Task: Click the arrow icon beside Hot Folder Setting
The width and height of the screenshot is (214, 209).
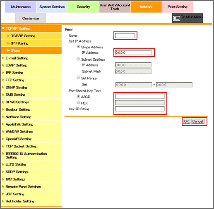Action: pyautogui.click(x=3, y=201)
